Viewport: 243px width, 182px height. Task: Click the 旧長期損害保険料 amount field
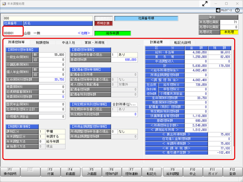(x=52, y=92)
